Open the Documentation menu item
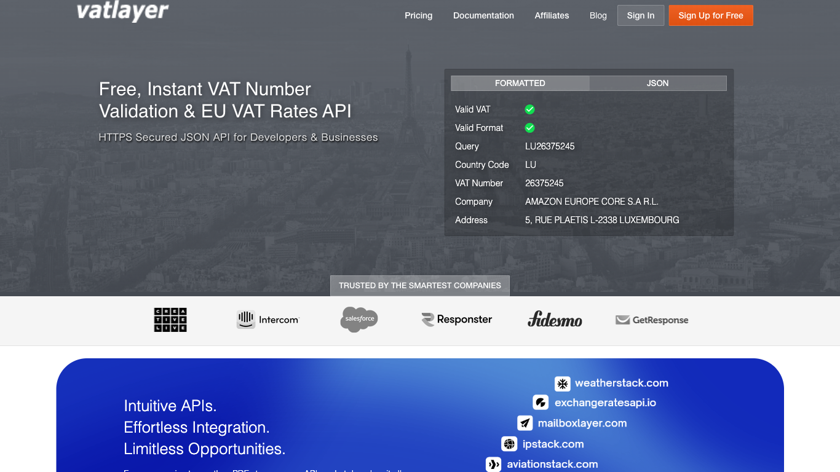This screenshot has width=840, height=472. tap(483, 15)
